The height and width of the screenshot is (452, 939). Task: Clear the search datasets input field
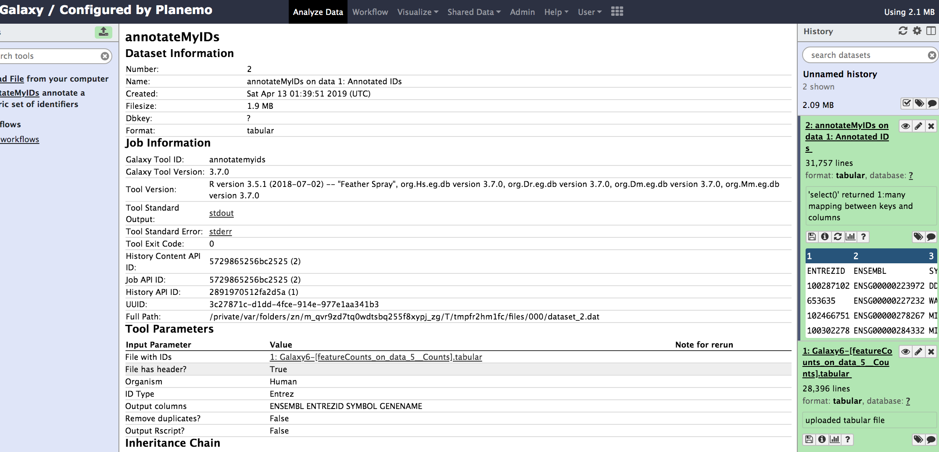[931, 55]
